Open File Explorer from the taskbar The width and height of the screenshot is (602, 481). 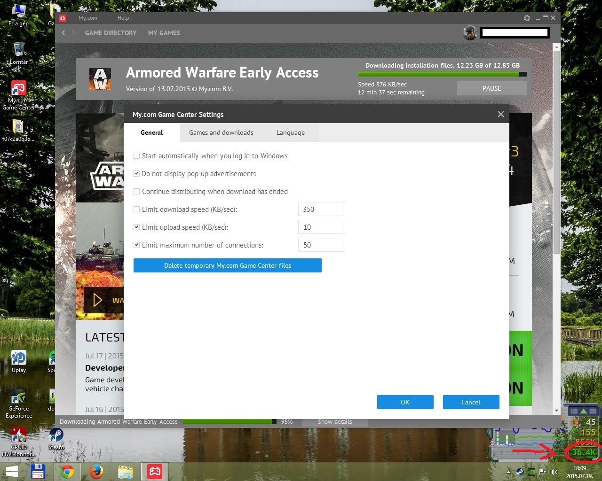125,472
